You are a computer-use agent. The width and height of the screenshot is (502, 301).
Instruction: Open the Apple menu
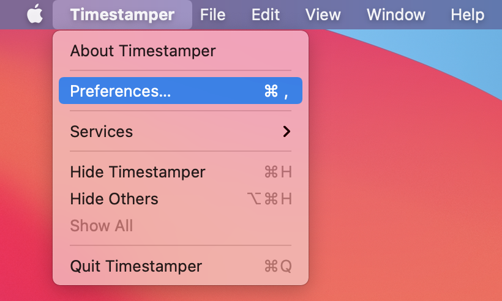(35, 14)
